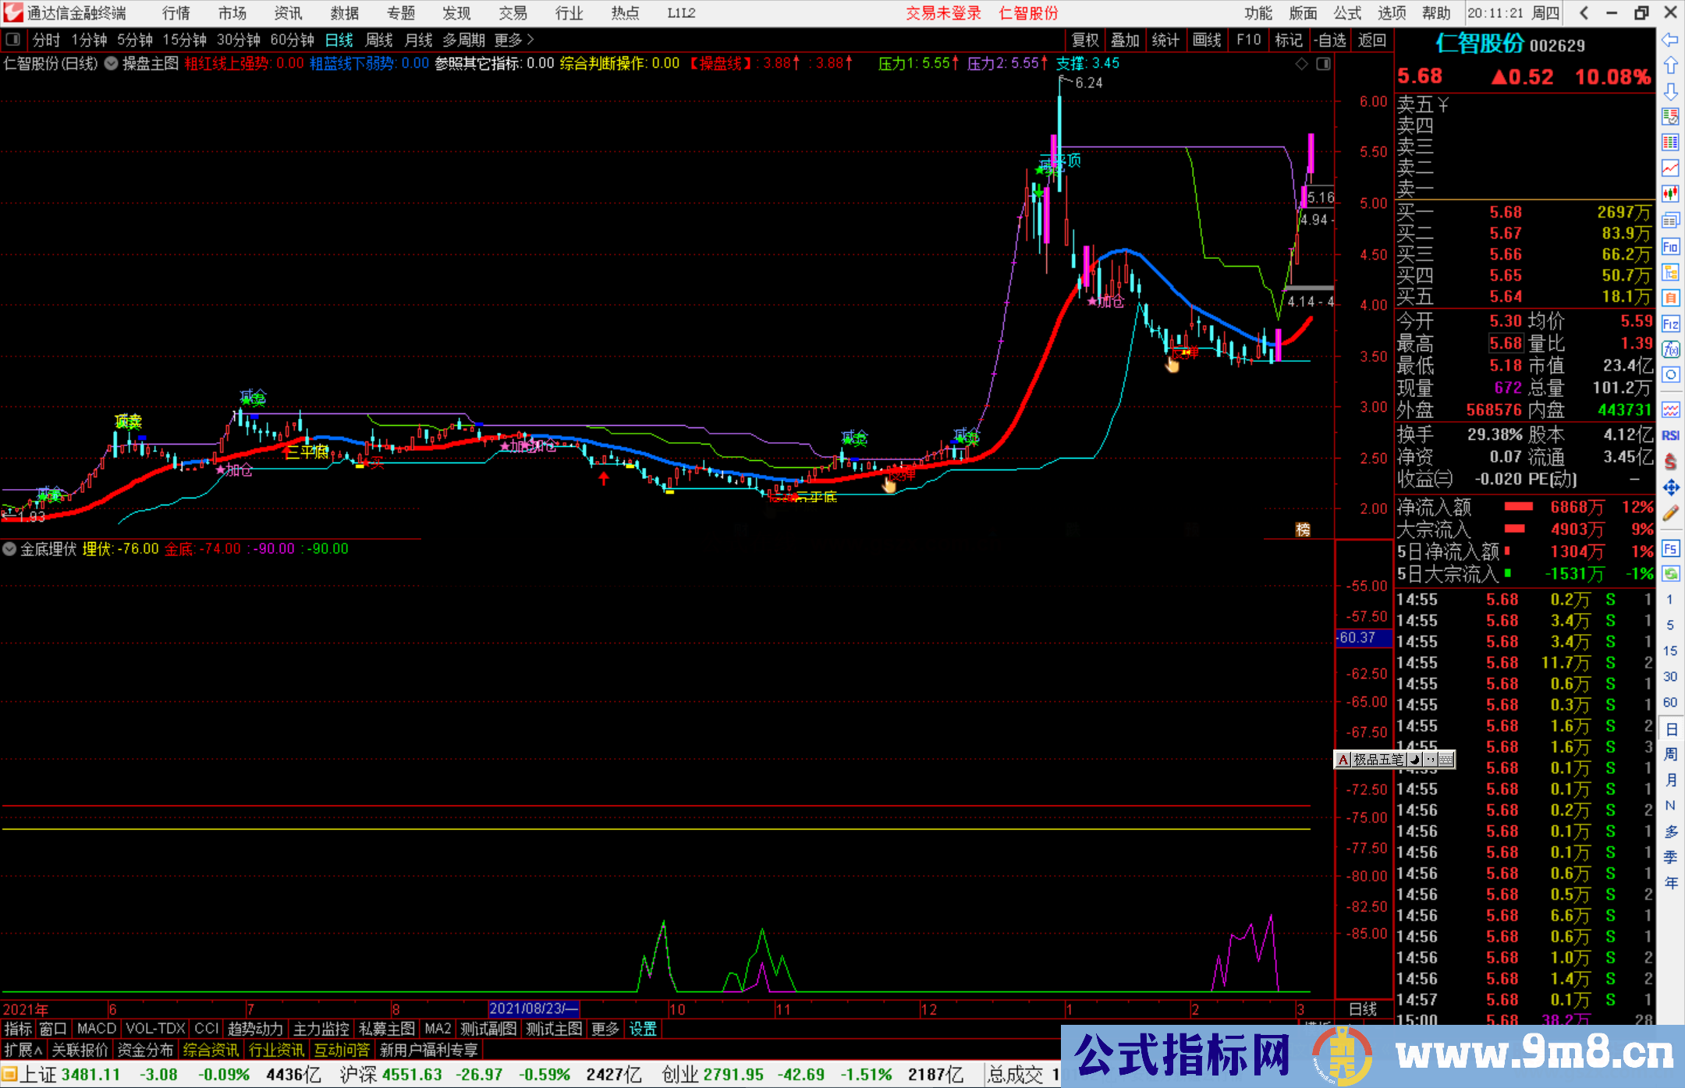Switch to the MACD indicator tab
This screenshot has height=1088, width=1685.
[x=95, y=1029]
